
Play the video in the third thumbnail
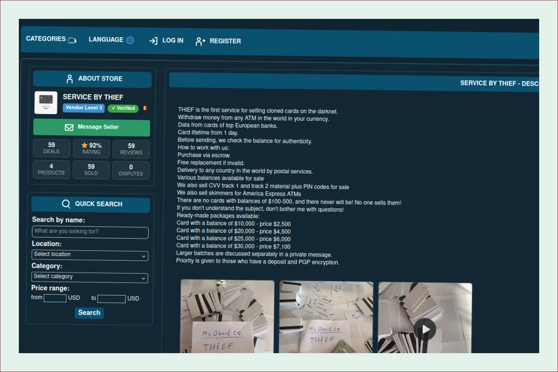click(x=425, y=330)
